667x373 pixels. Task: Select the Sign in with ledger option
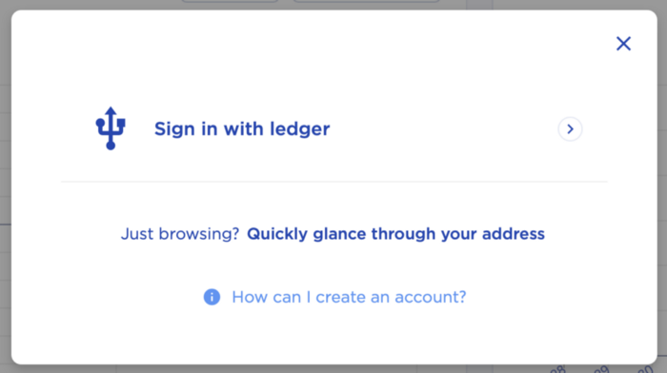[x=333, y=128]
